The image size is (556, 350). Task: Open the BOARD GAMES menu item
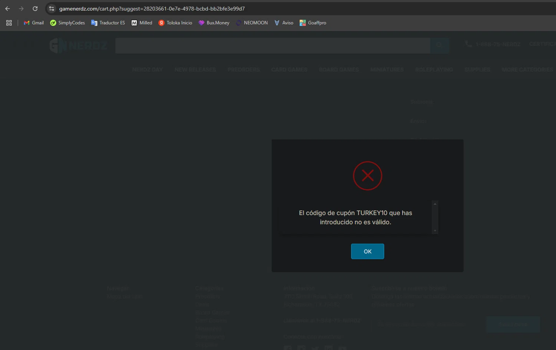(x=339, y=70)
